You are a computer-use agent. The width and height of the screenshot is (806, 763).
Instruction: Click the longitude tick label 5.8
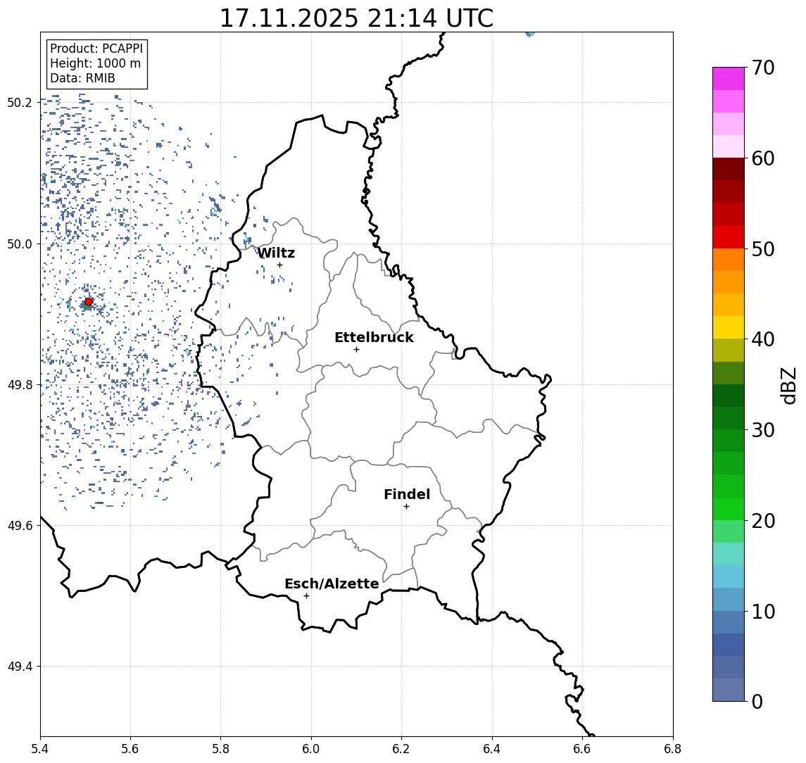tap(220, 749)
